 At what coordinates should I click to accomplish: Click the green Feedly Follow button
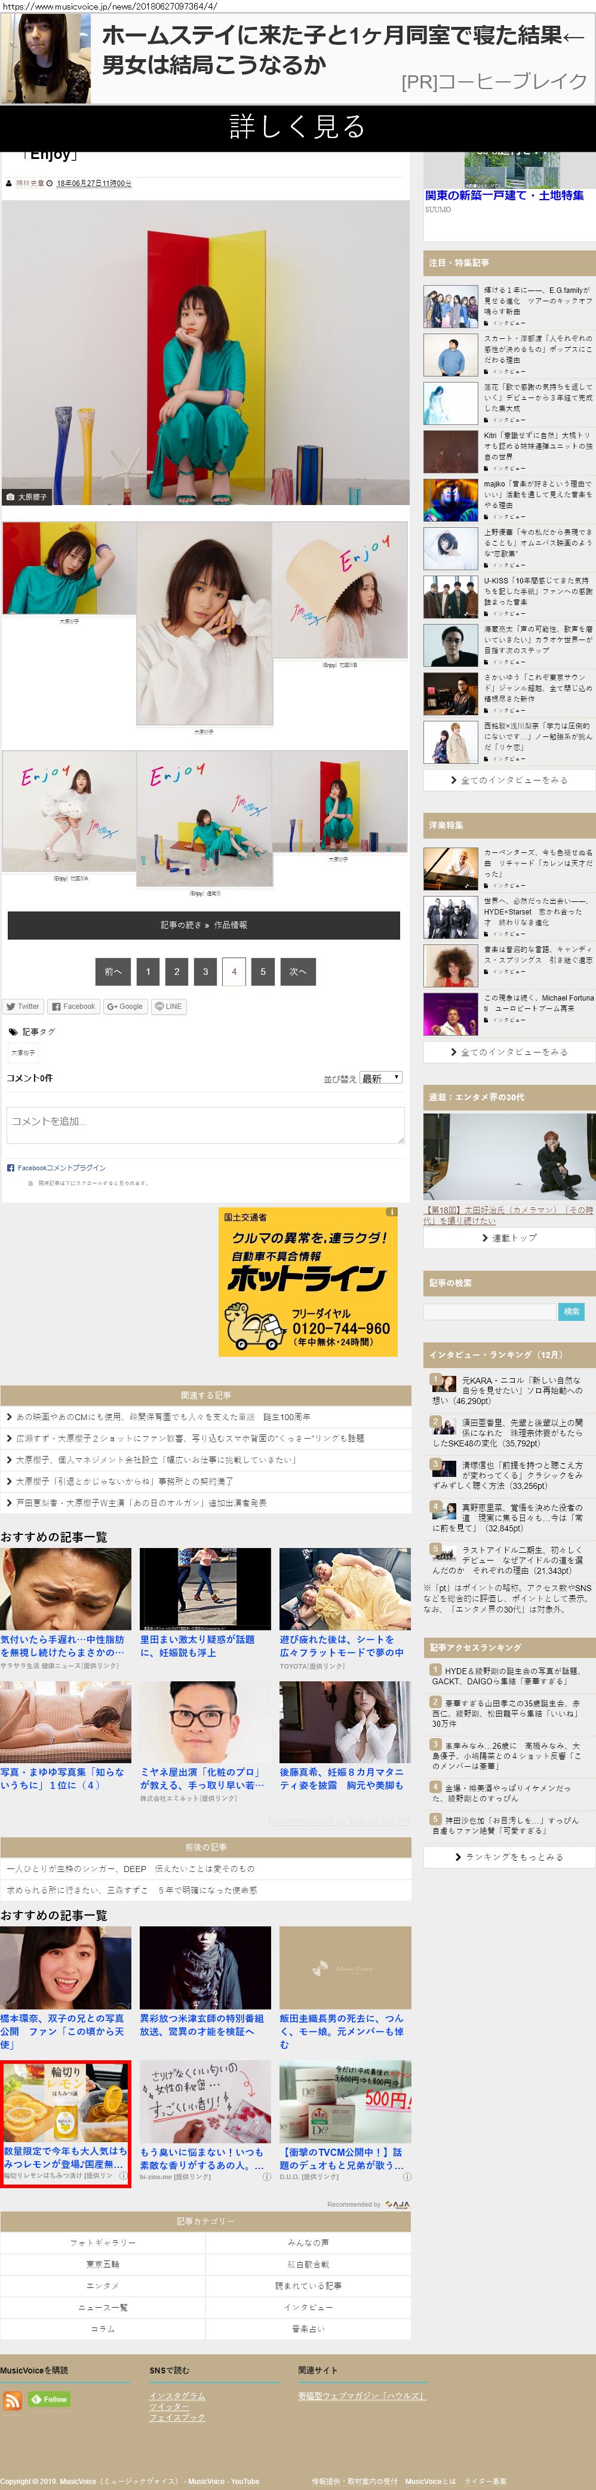pos(48,2398)
